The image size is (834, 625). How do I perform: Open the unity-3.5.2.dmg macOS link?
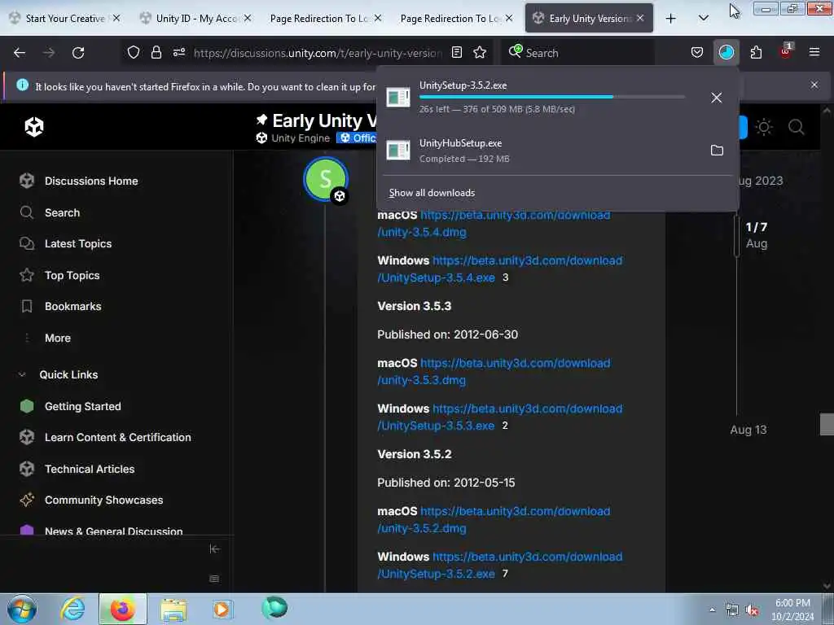[x=494, y=520]
